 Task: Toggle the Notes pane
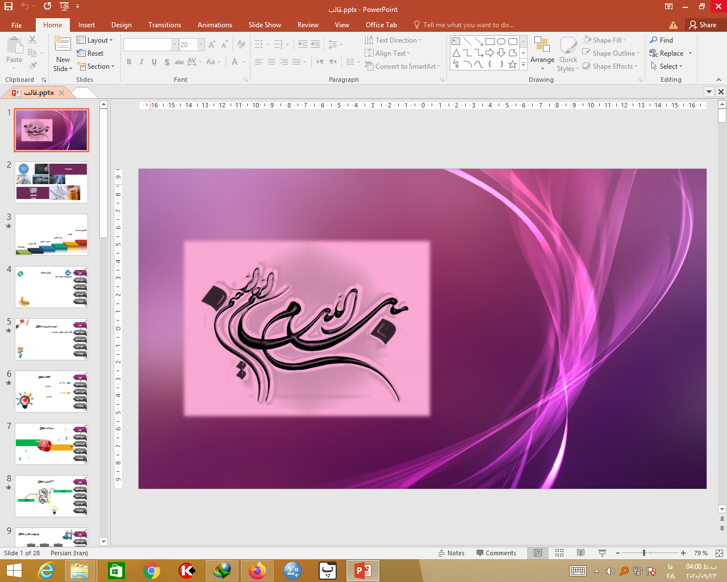(452, 553)
